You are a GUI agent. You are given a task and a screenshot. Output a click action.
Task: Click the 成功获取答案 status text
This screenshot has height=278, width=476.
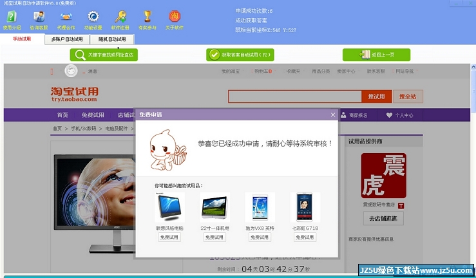[251, 21]
